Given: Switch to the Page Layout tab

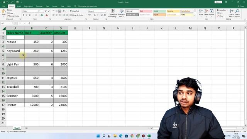Looking at the screenshot, I should (28, 6).
